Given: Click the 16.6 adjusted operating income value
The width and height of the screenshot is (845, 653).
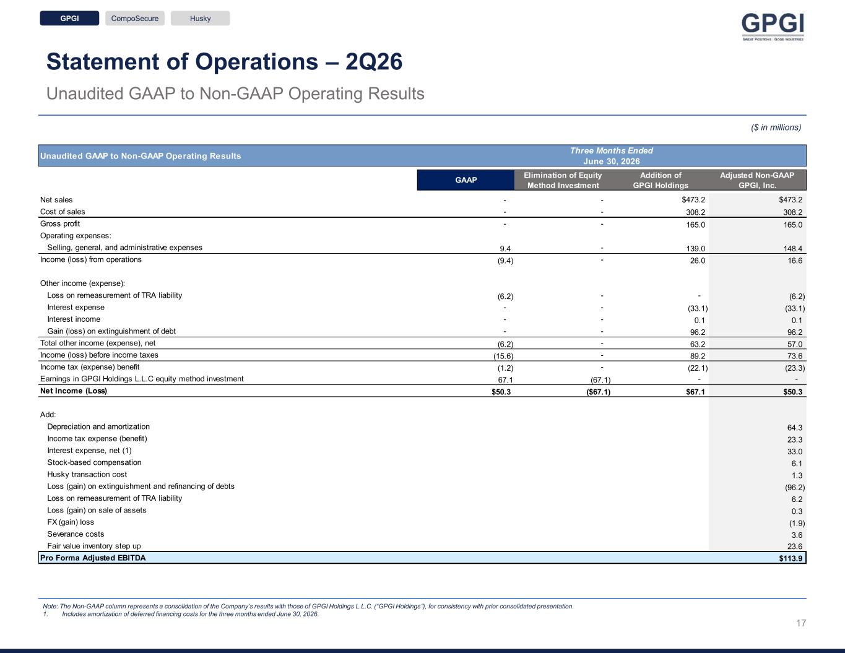Looking at the screenshot, I should pos(795,261).
